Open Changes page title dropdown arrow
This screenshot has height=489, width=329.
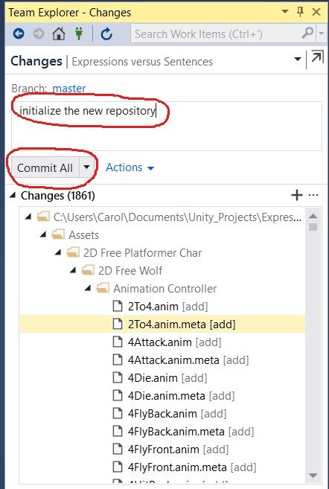(x=298, y=59)
